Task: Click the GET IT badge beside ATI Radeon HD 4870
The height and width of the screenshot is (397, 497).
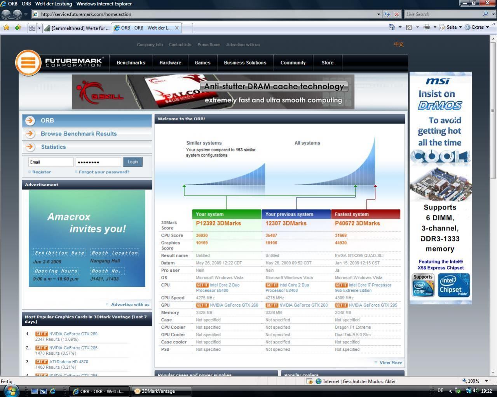Action: click(42, 362)
